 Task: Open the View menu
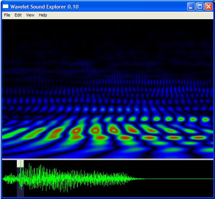click(30, 15)
